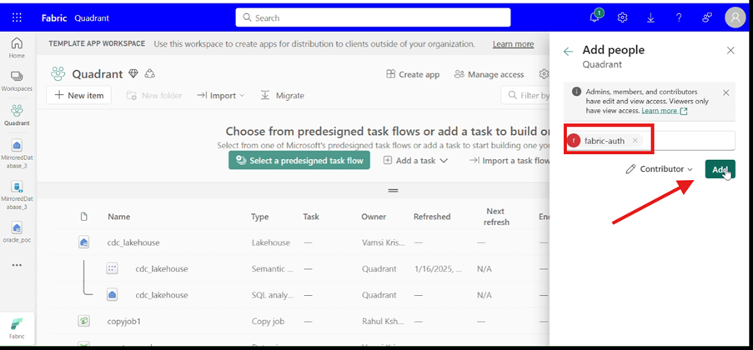This screenshot has width=753, height=350.
Task: Click the Copy job type cell
Action: (x=268, y=321)
